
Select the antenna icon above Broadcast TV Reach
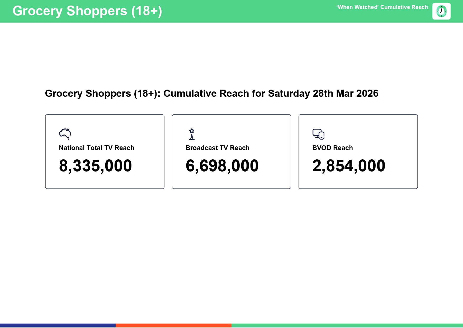point(192,133)
